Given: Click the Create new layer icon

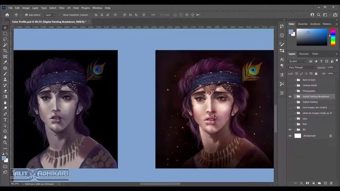Looking at the screenshot, I should click(x=325, y=183).
